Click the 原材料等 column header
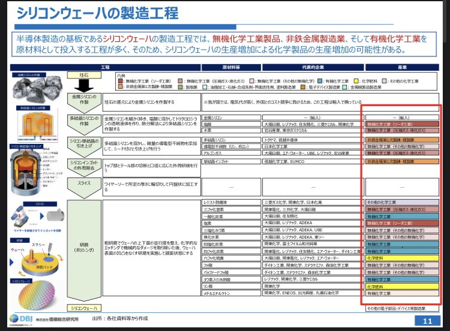The width and height of the screenshot is (450, 331). tap(232, 67)
